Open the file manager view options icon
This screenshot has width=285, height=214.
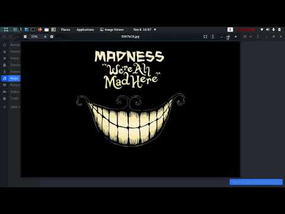pyautogui.click(x=245, y=36)
